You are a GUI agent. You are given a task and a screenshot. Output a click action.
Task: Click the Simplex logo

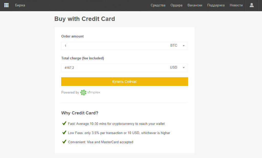(x=90, y=93)
